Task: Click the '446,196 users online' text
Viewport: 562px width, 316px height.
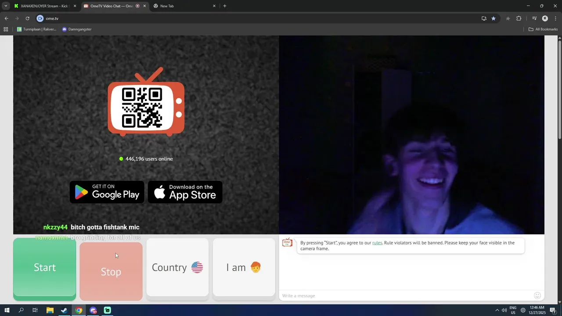Action: pos(149,159)
